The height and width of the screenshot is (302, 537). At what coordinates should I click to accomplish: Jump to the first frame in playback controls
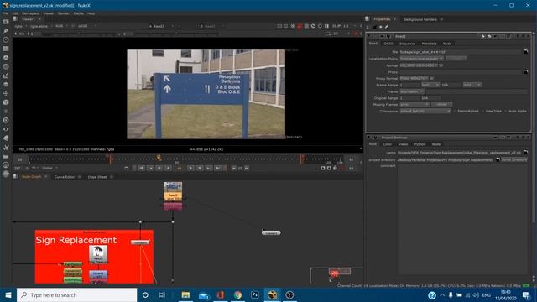pyautogui.click(x=141, y=168)
